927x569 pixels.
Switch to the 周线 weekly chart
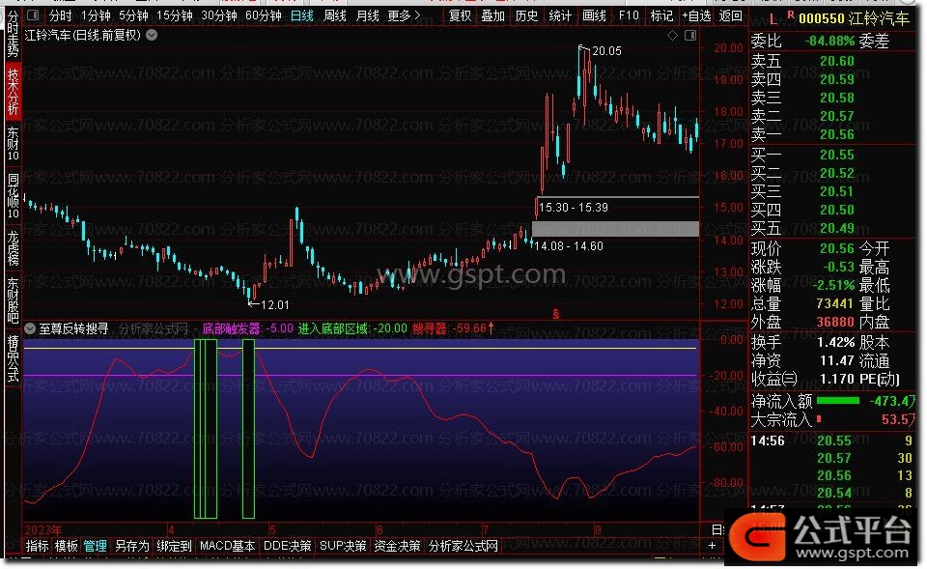[335, 15]
